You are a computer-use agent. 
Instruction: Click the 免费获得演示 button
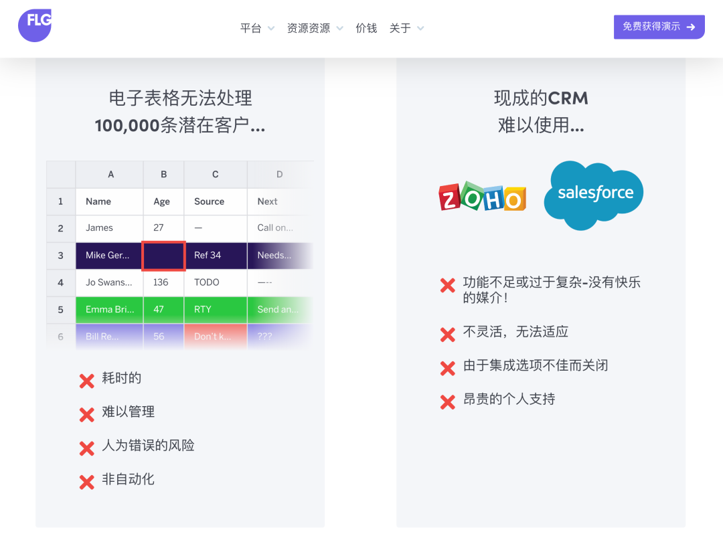click(659, 27)
